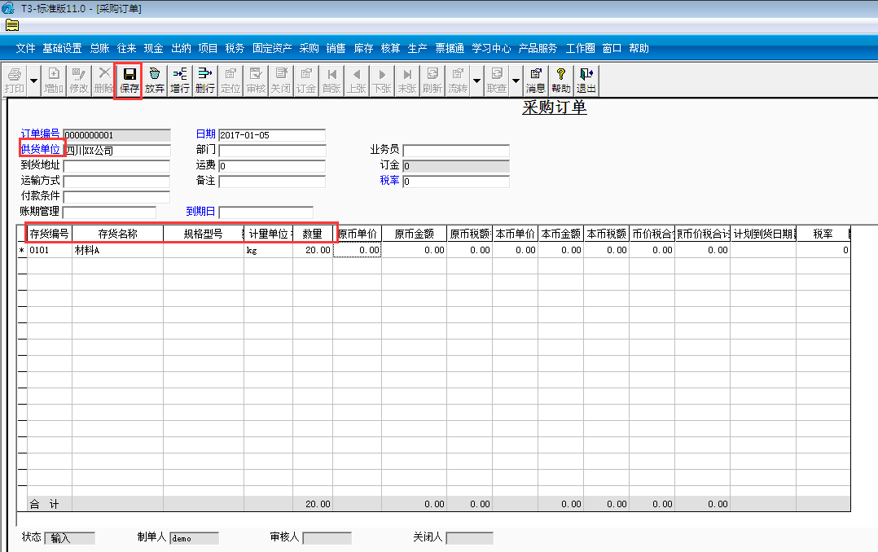Click the 数量 column header
Viewport: 878px width, 552px height.
click(x=312, y=234)
